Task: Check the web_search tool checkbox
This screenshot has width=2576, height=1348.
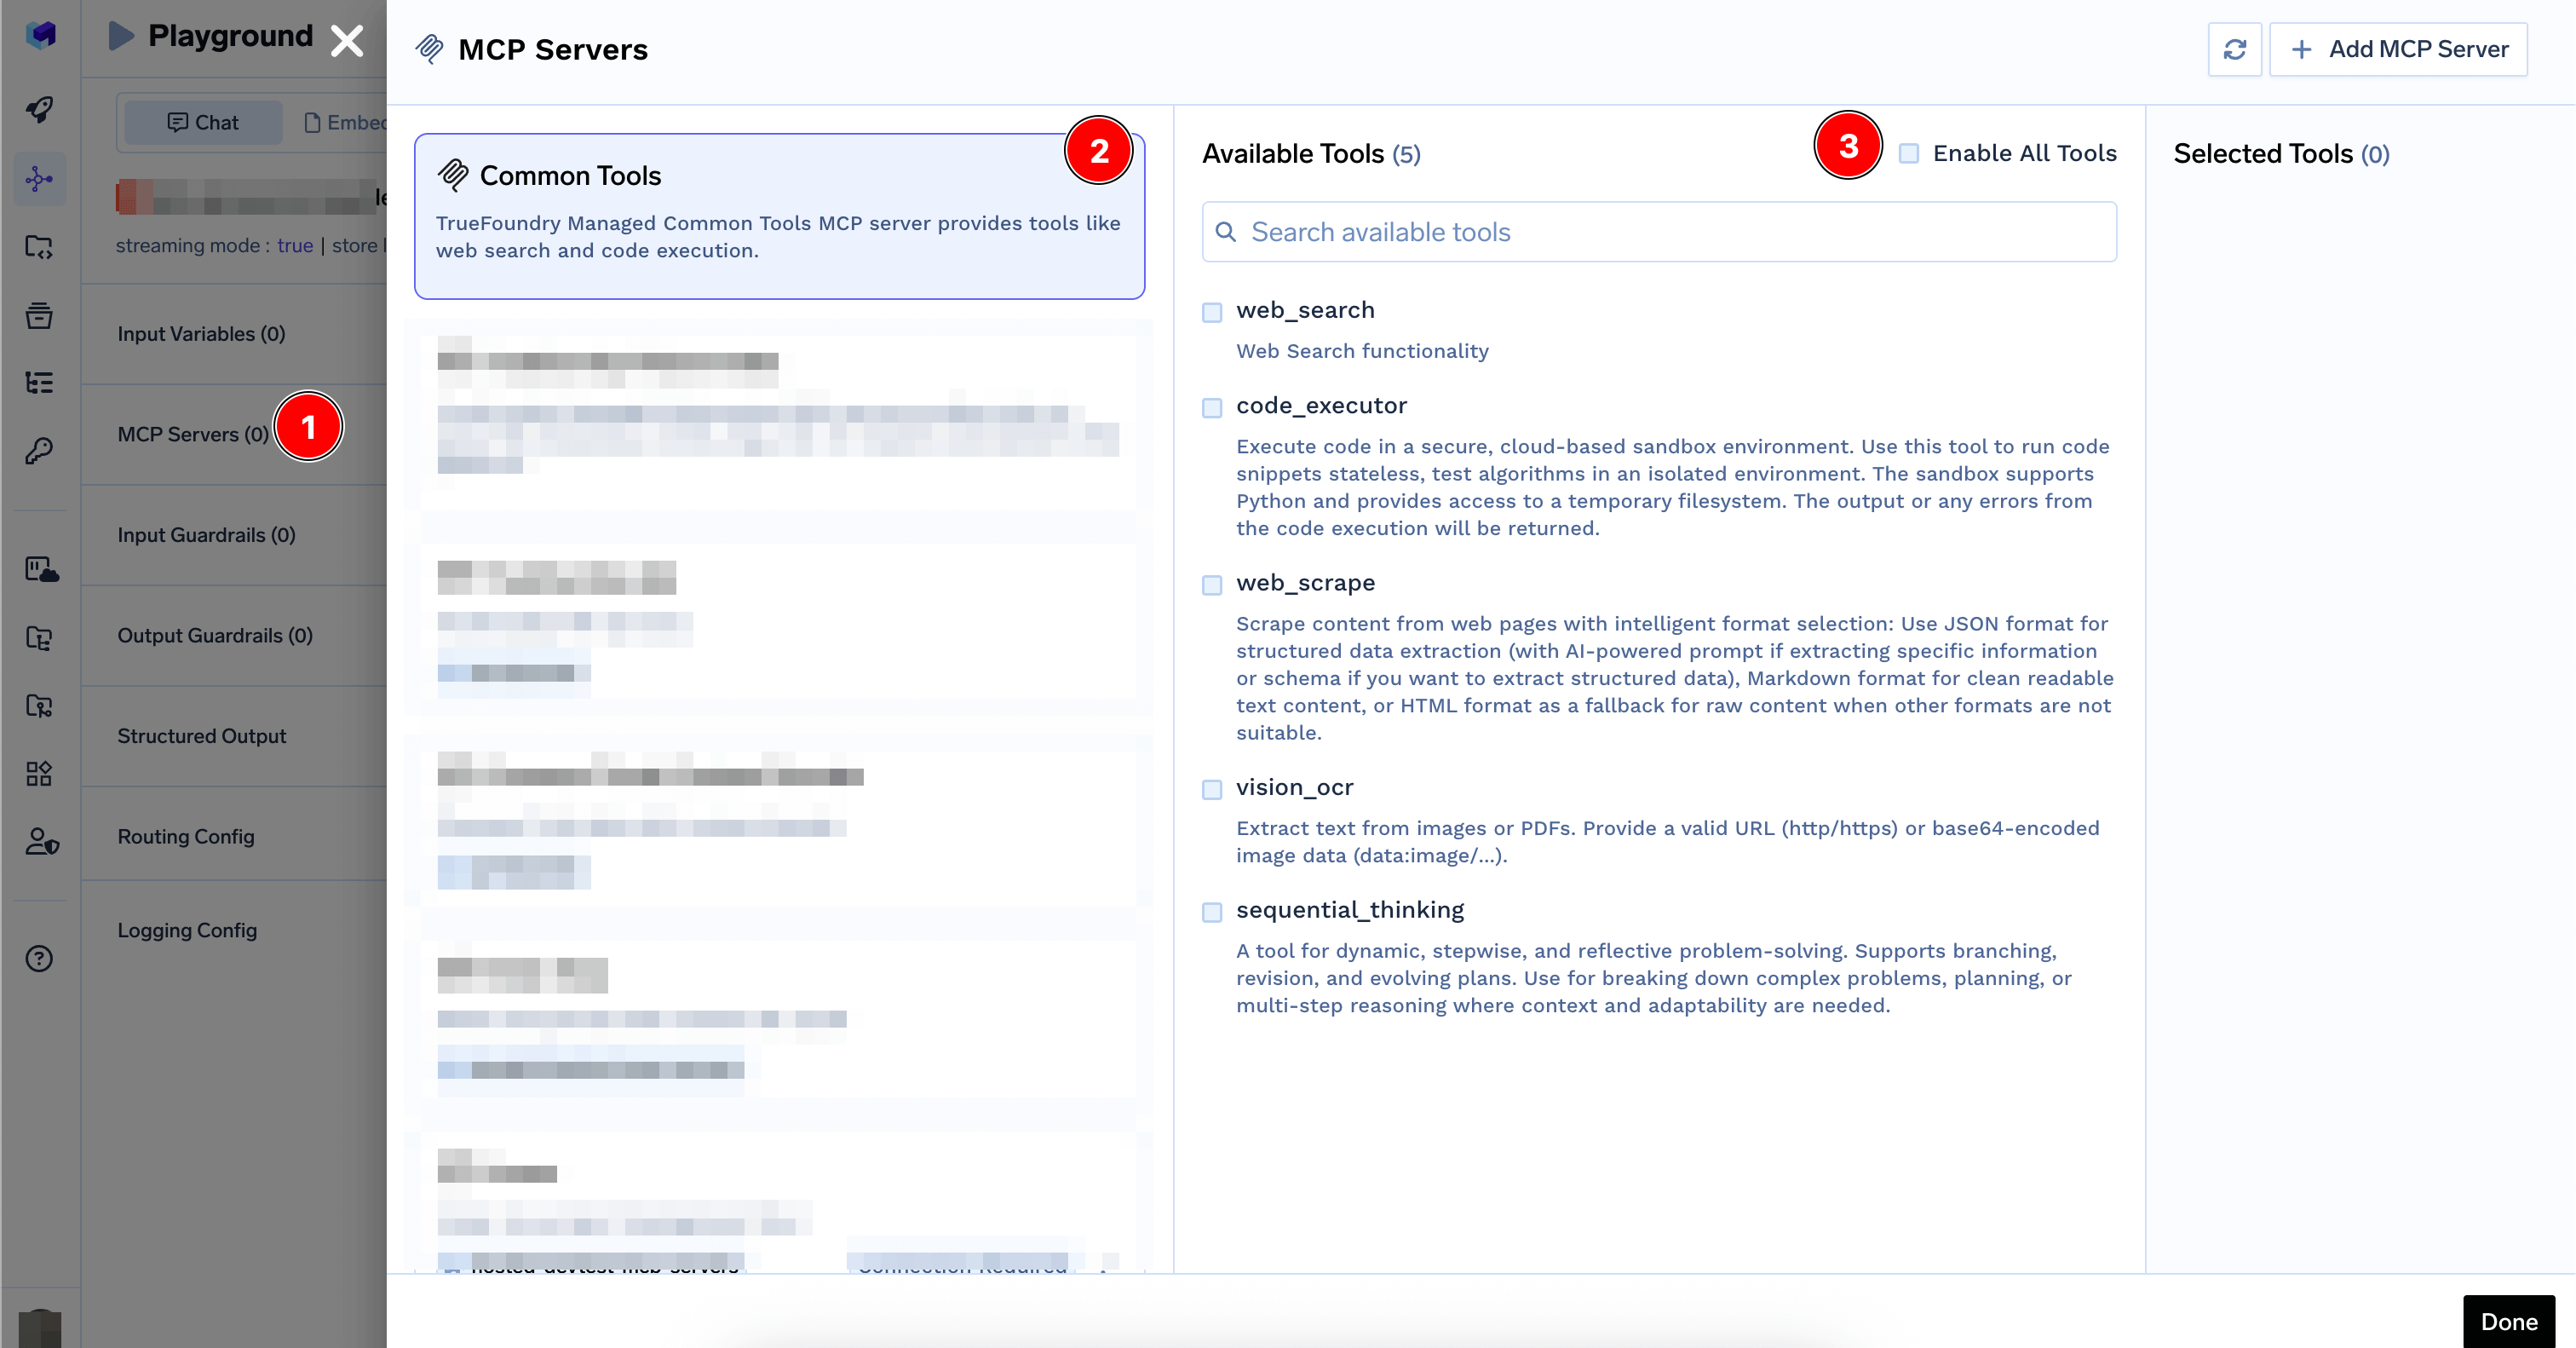Action: (x=1212, y=312)
